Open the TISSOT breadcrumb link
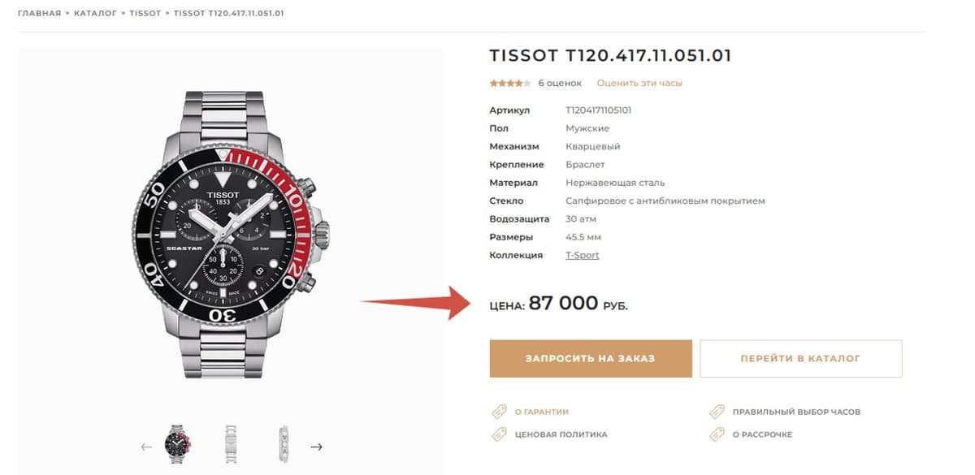This screenshot has height=475, width=975. click(x=145, y=12)
